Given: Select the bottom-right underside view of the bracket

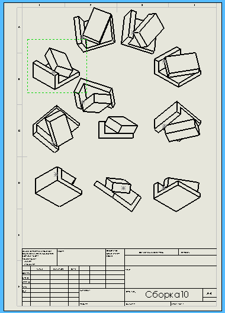Looking at the screenshot, I should (x=177, y=194).
